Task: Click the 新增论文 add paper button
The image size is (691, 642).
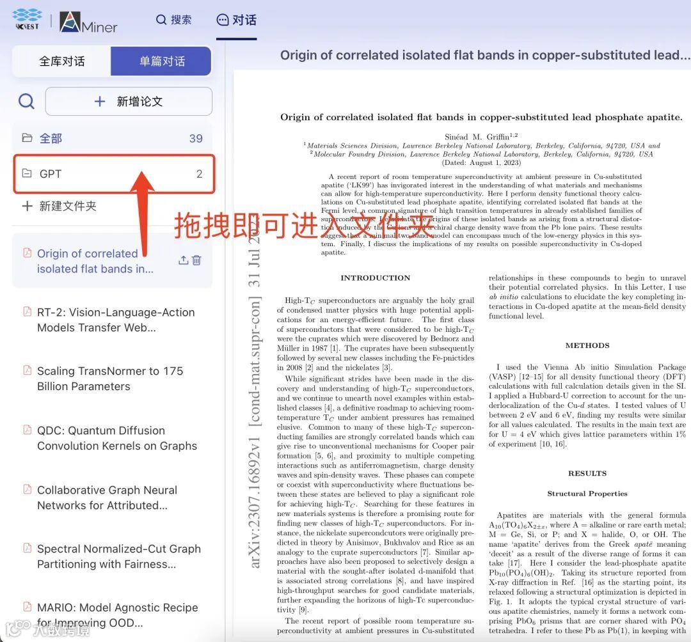Action: coord(129,101)
